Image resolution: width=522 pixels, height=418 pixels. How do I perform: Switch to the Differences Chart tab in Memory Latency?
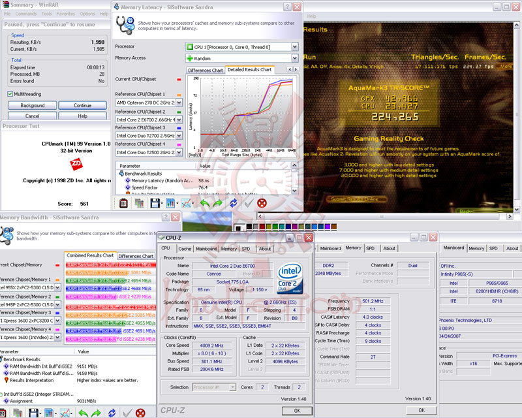point(206,71)
